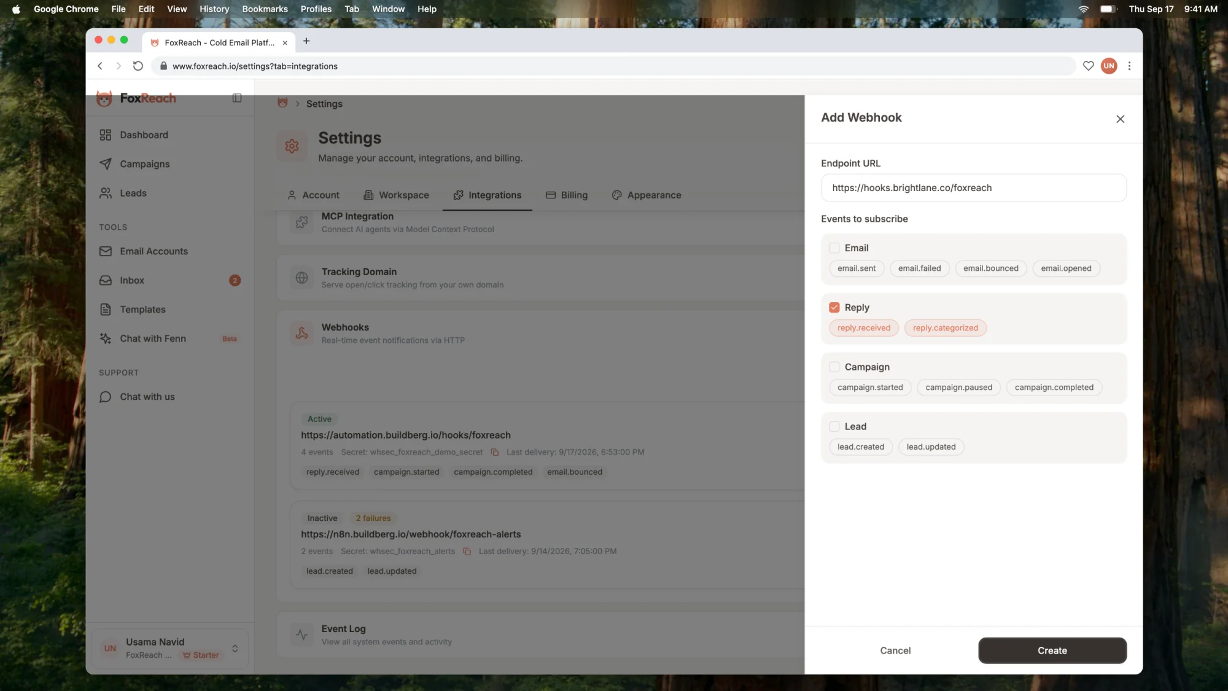The width and height of the screenshot is (1228, 691).
Task: Toggle the campaign.started event chip
Action: coord(870,388)
